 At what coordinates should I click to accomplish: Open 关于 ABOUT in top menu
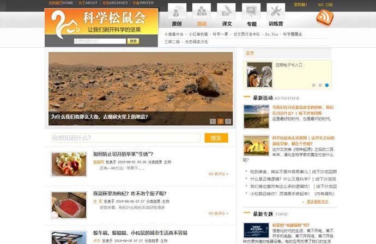tap(88, 3)
